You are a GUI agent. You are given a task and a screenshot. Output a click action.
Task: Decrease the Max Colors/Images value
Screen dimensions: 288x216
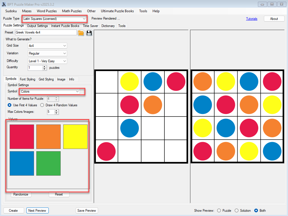coord(56,113)
